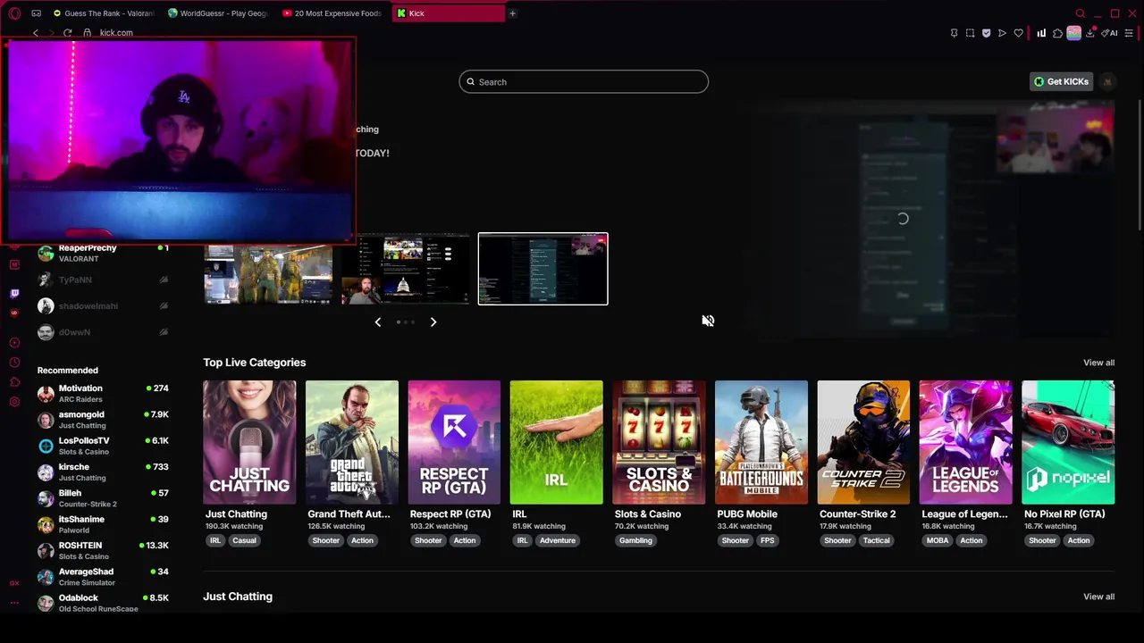This screenshot has width=1144, height=643.
Task: Open recommended channel itsShanime
Action: pyautogui.click(x=103, y=524)
